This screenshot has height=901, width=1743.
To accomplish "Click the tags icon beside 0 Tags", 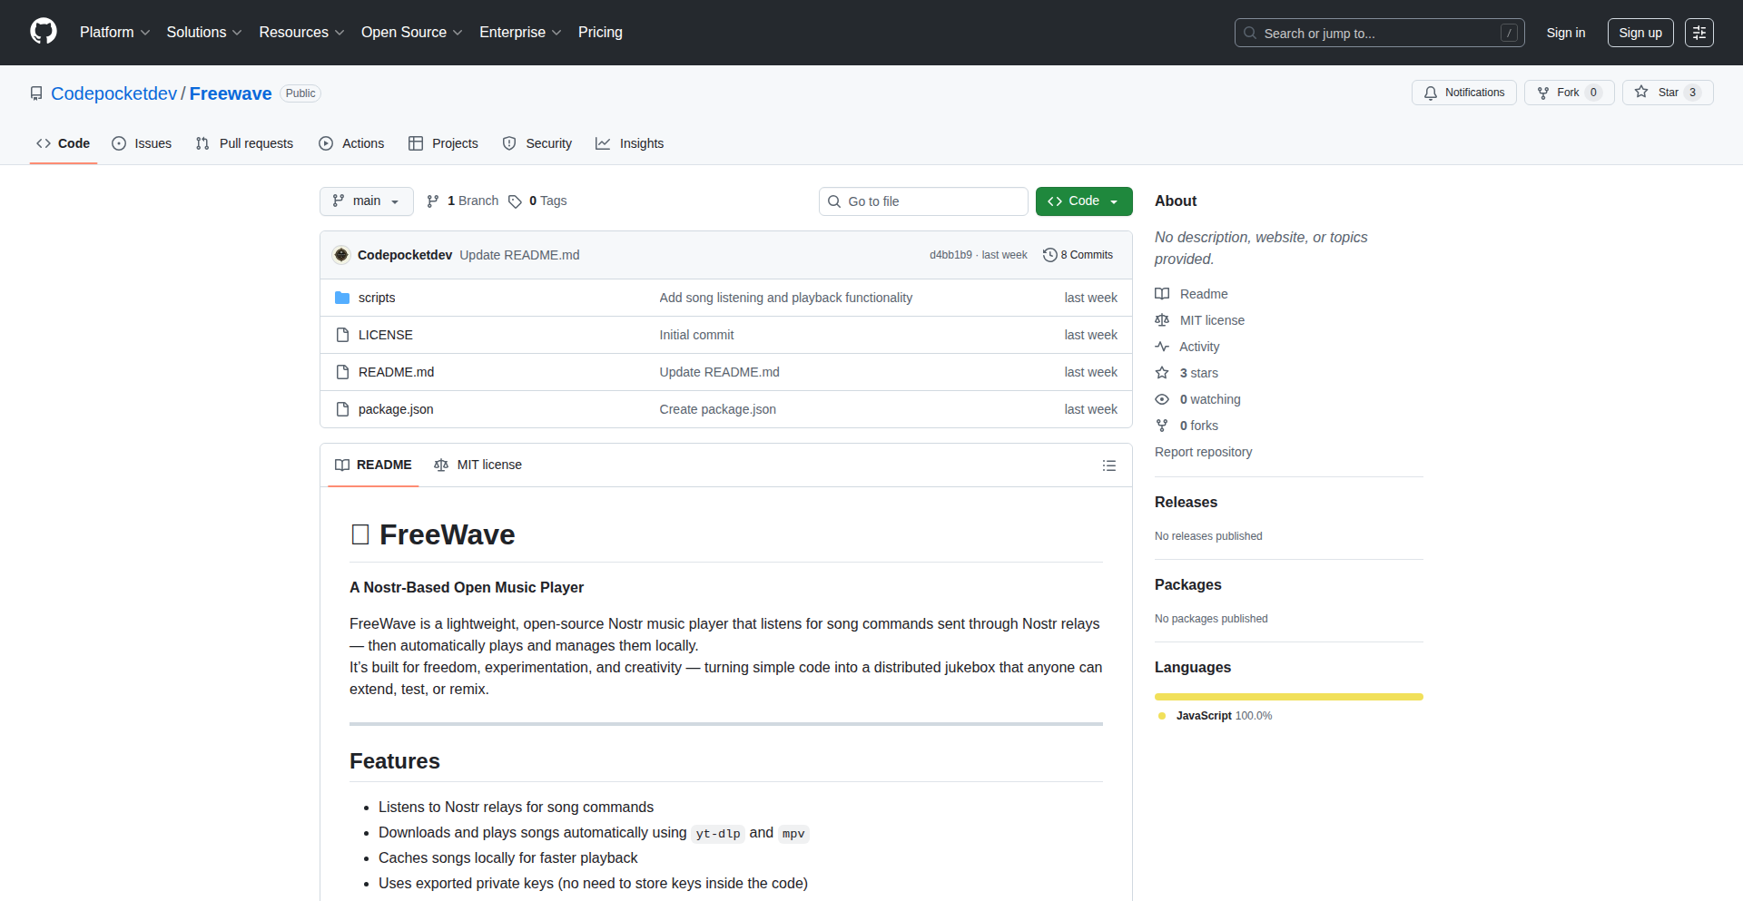I will point(515,201).
